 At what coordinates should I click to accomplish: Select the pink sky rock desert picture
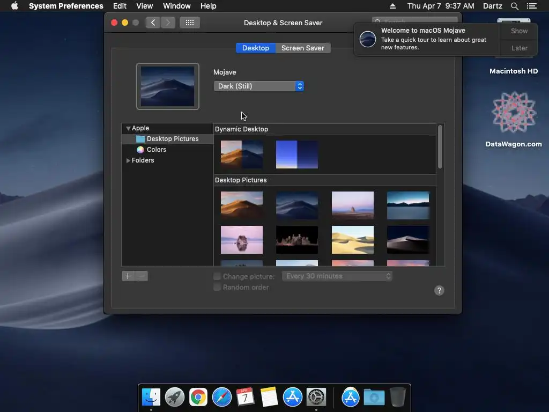353,205
